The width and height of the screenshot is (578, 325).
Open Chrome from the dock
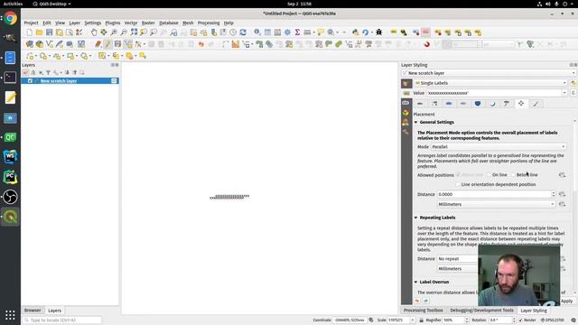point(10,18)
